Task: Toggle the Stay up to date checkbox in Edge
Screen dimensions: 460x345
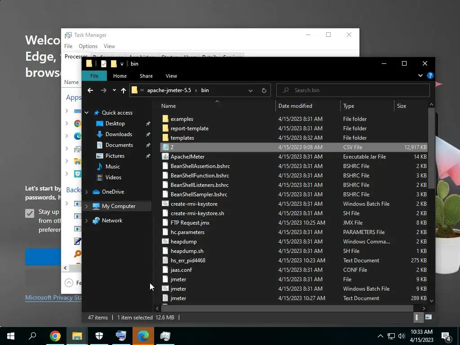Action: [30, 213]
